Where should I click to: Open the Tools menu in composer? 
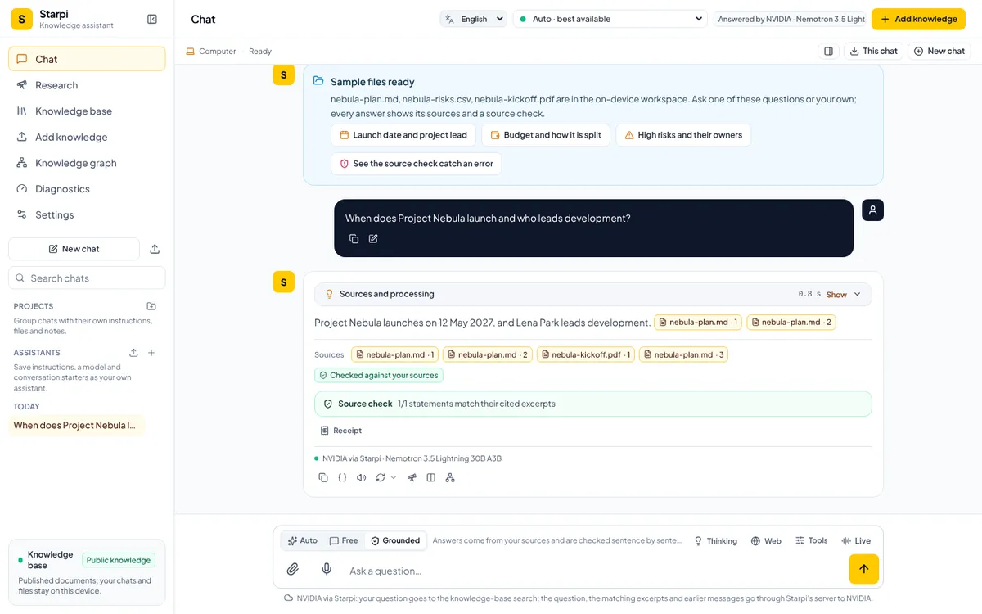click(x=811, y=541)
